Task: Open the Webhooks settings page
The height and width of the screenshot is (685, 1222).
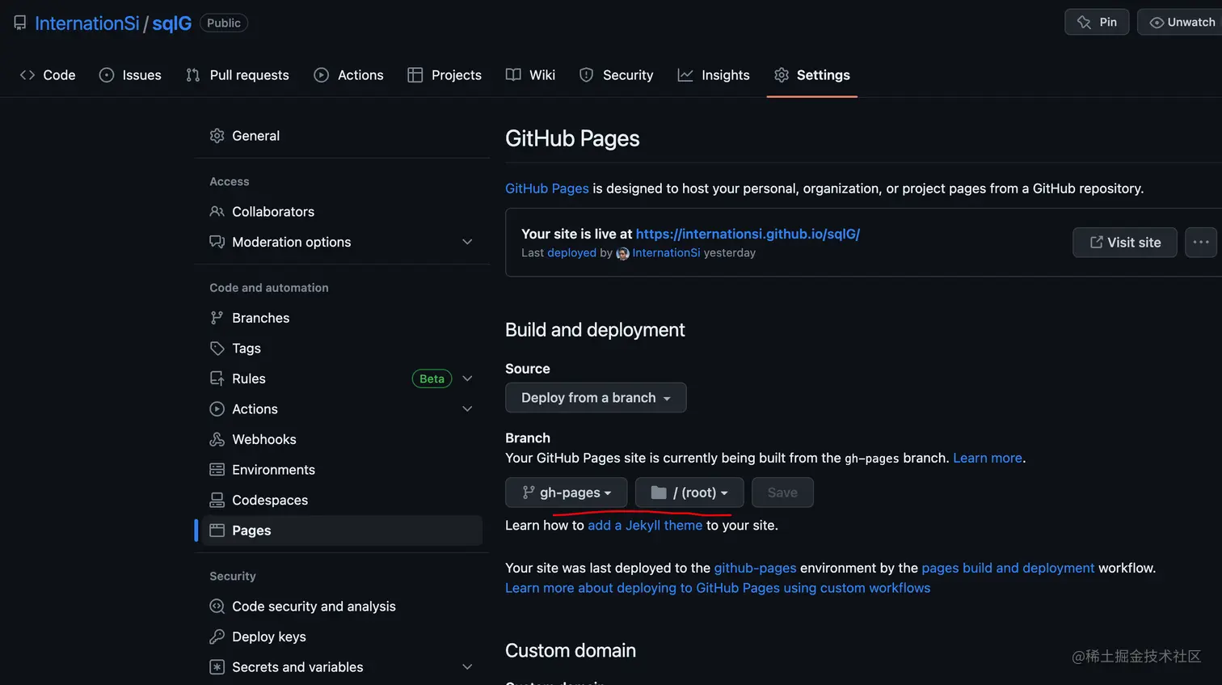Action: 263,439
